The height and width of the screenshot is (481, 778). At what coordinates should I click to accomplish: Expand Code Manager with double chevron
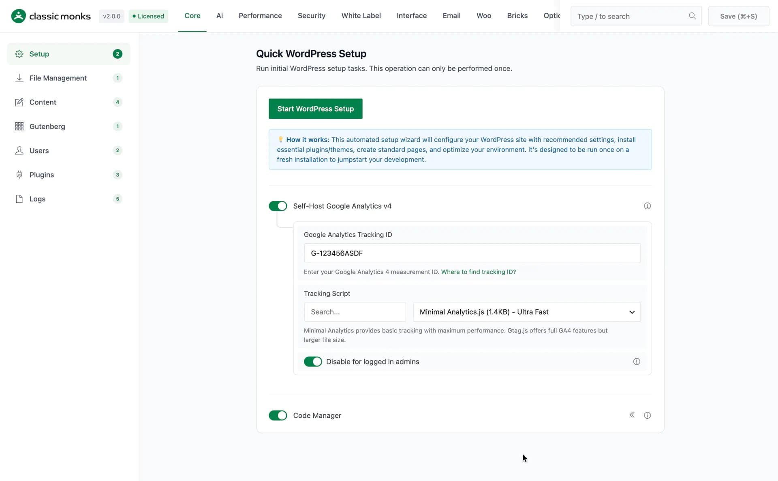[x=632, y=415]
